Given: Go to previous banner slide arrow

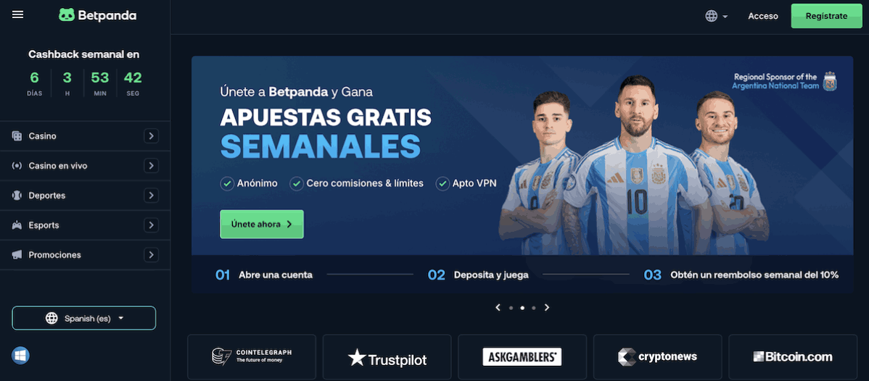Looking at the screenshot, I should click(x=498, y=307).
